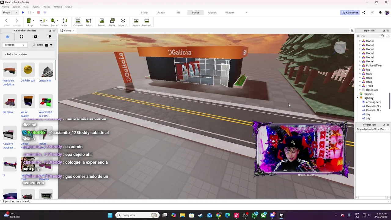
Task: Expand the Script button dropdown arrow
Action: tap(34, 21)
